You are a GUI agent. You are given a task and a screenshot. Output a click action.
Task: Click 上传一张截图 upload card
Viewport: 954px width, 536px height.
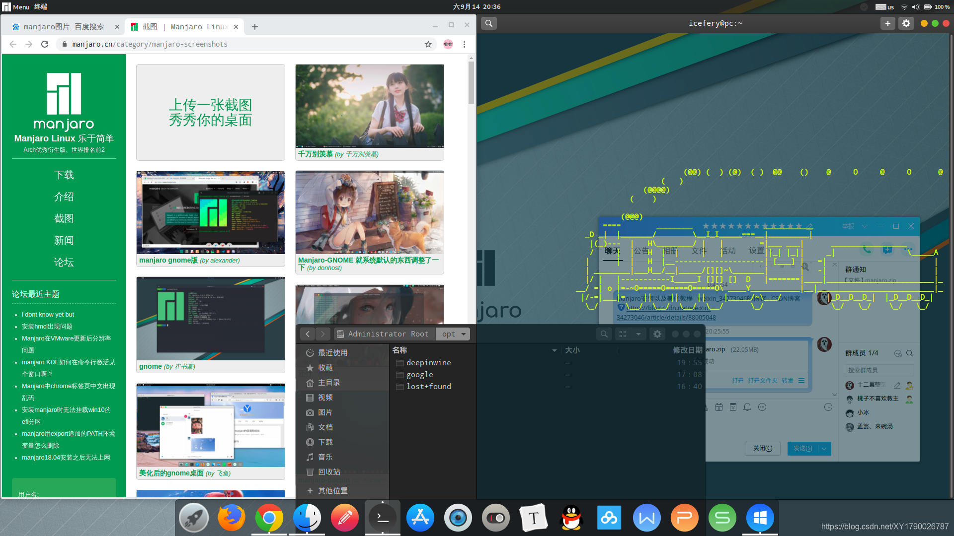[x=211, y=112]
